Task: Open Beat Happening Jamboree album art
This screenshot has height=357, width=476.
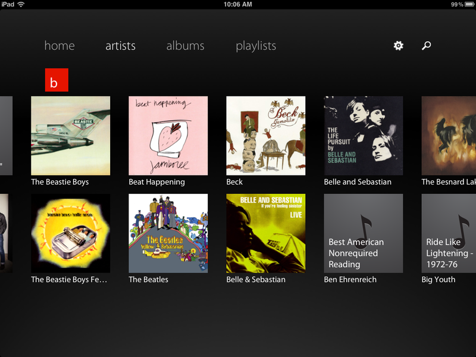Action: 168,136
